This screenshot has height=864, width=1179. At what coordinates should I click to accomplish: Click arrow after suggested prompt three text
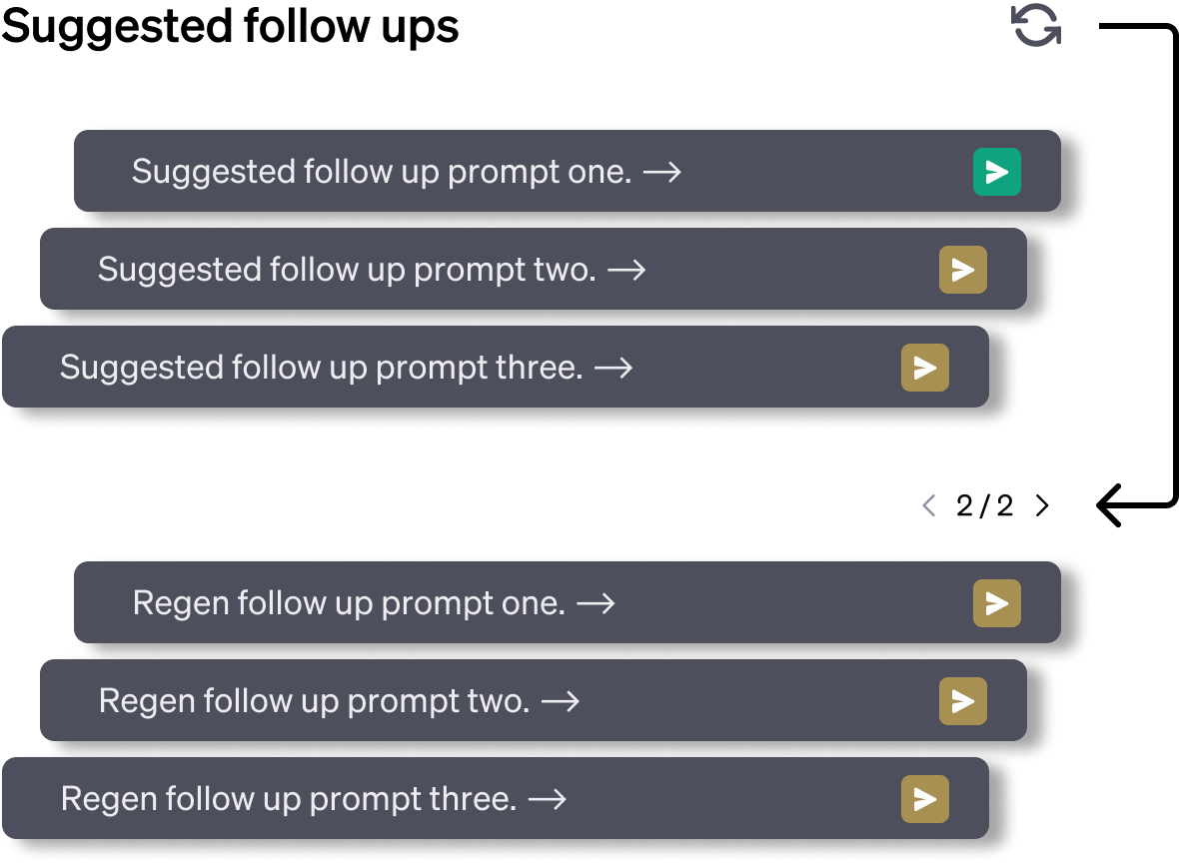(613, 369)
